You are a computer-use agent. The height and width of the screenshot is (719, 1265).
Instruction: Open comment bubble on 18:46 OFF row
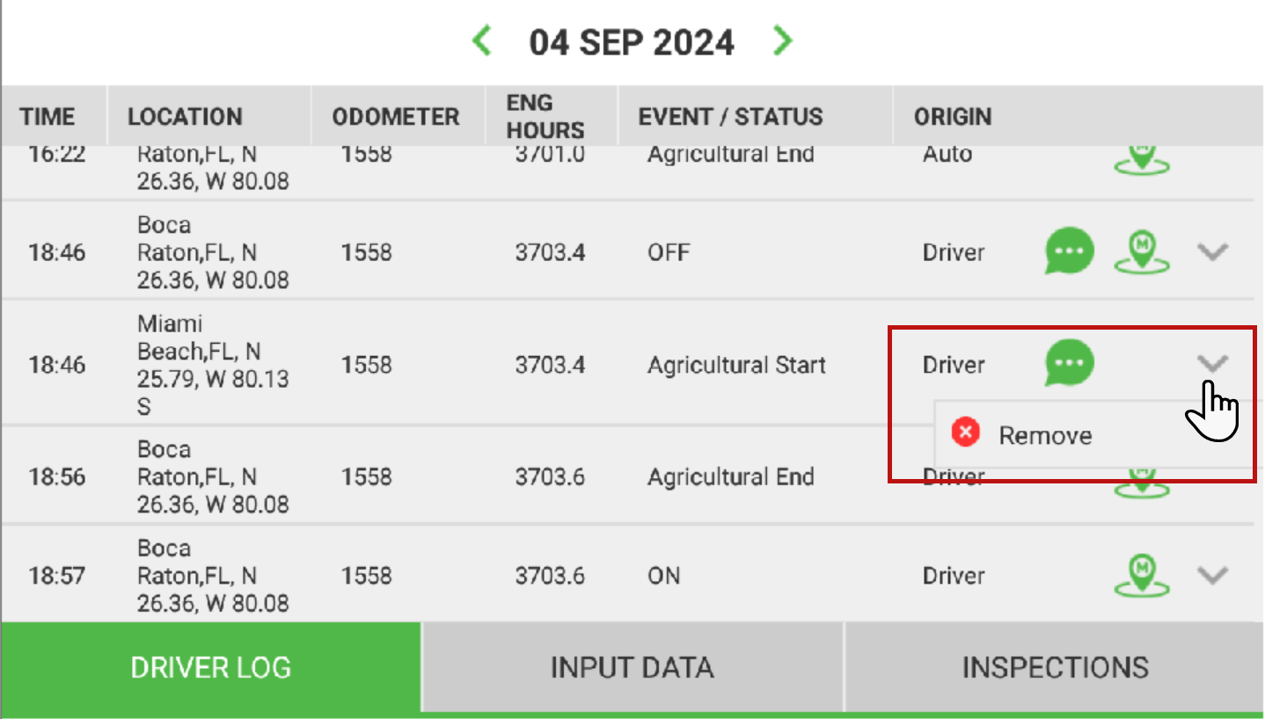pos(1070,251)
